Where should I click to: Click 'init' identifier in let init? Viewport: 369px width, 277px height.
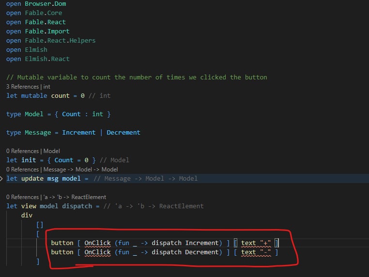29,160
